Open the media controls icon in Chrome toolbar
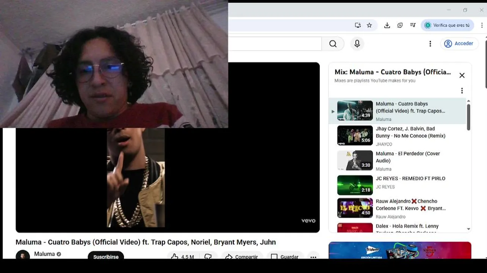 413,25
